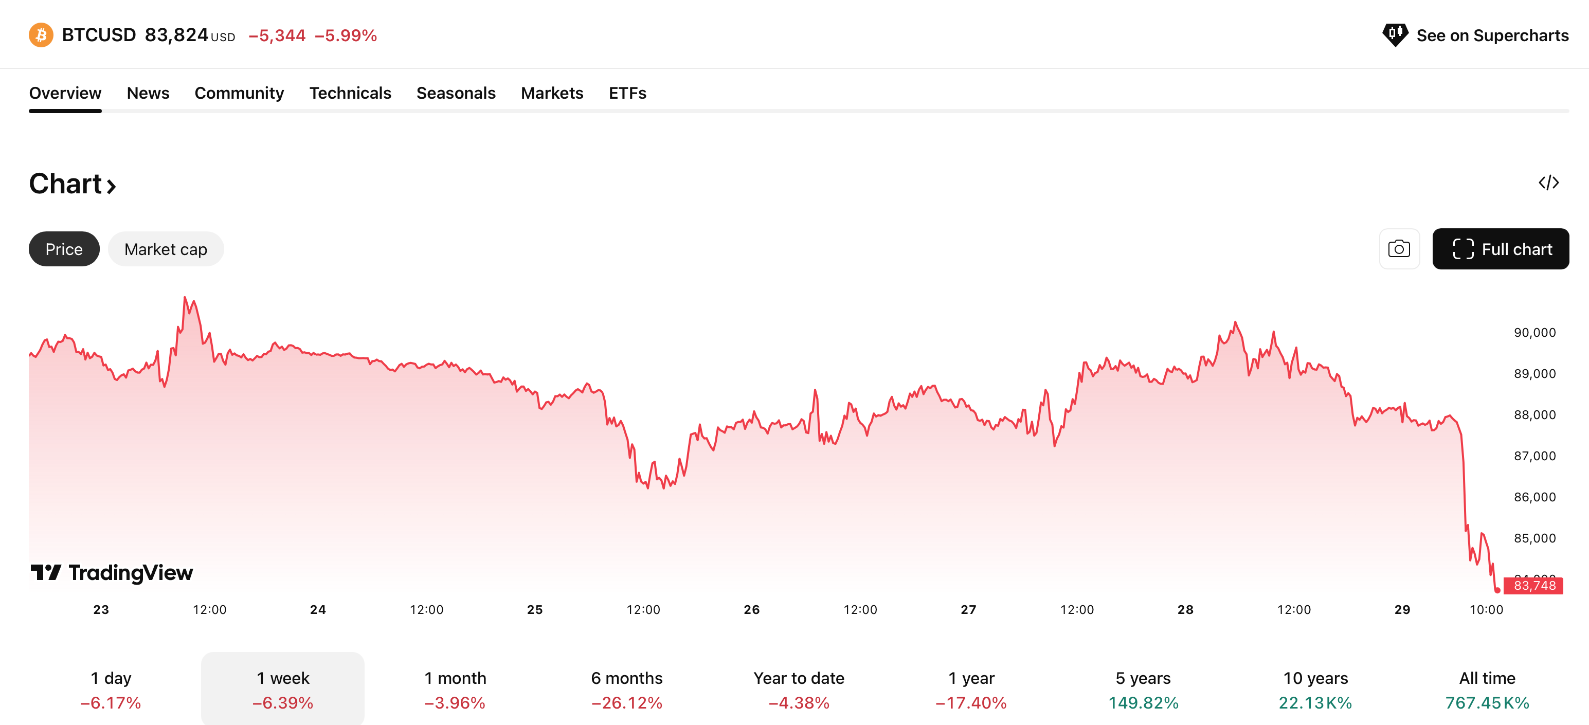Switch to the Technicals tab
Viewport: 1589px width, 725px height.
pyautogui.click(x=350, y=93)
